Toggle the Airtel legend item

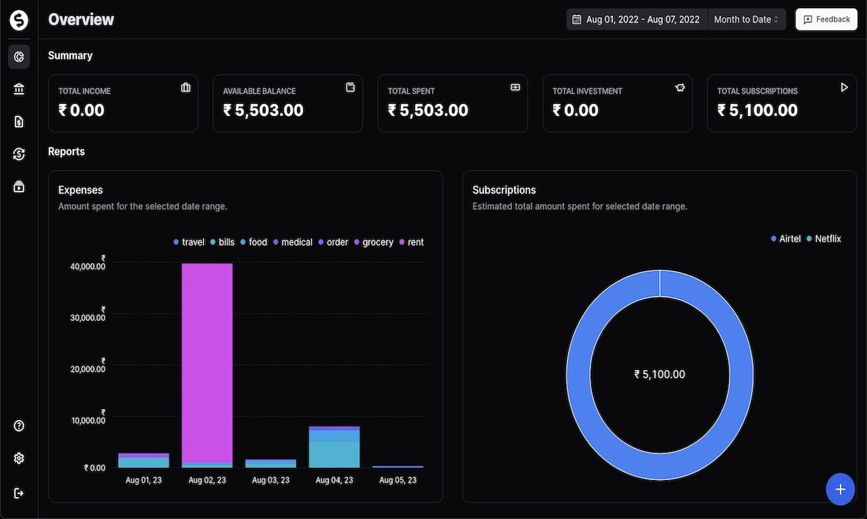(786, 239)
